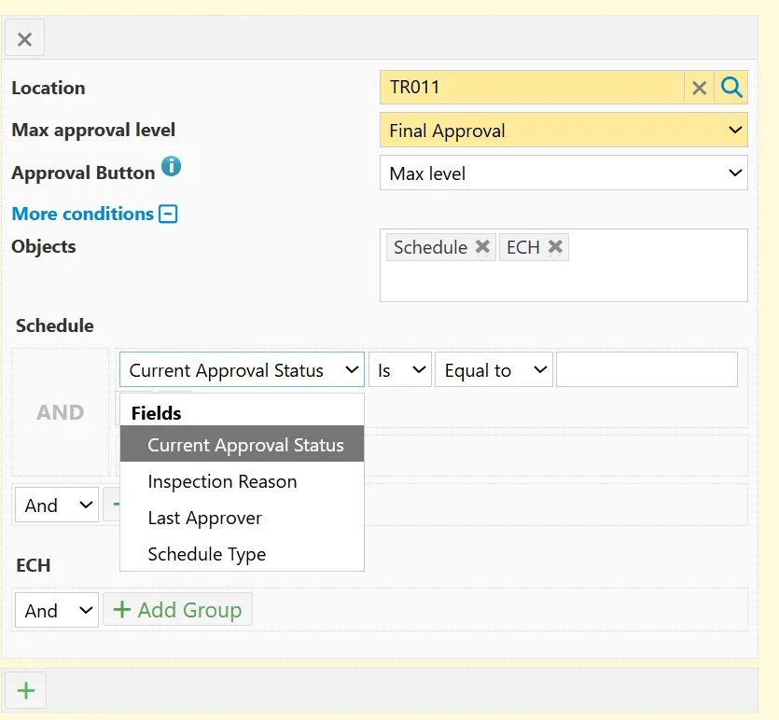The width and height of the screenshot is (779, 720).
Task: Open the Schedule And group dropdown
Action: tap(57, 505)
